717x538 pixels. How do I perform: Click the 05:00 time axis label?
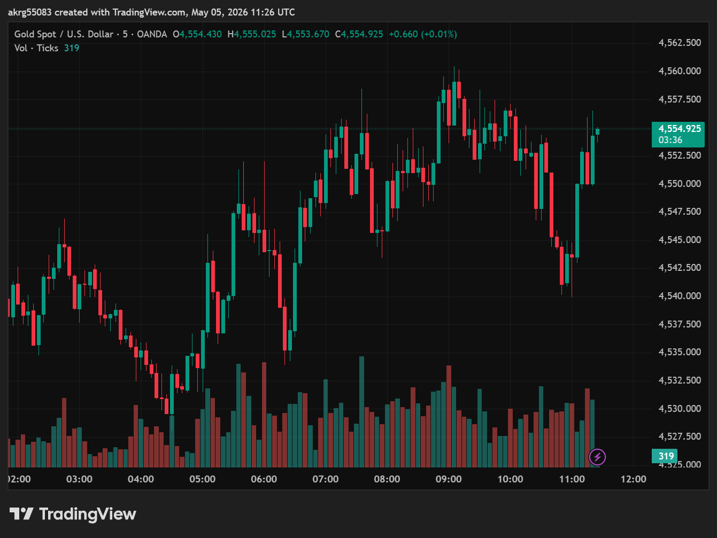coord(203,479)
